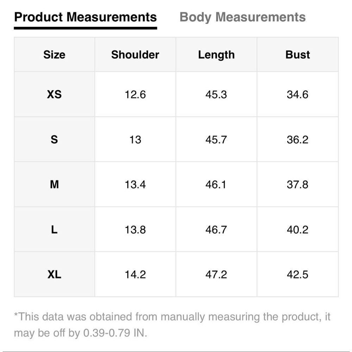Switch to the Body Measurements tab
Viewport: 352px width, 352px height.
(x=243, y=17)
